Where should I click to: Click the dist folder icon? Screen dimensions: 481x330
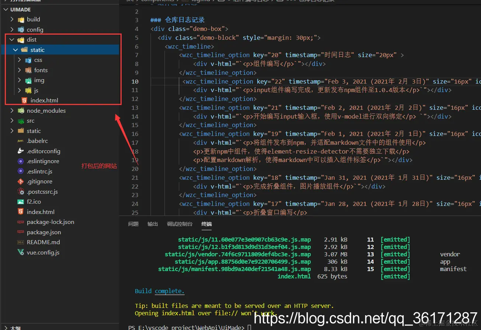[x=21, y=40]
